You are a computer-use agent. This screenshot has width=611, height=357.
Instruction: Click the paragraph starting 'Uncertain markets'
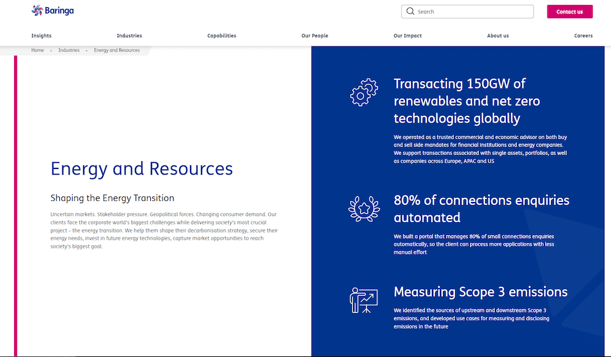pos(164,230)
